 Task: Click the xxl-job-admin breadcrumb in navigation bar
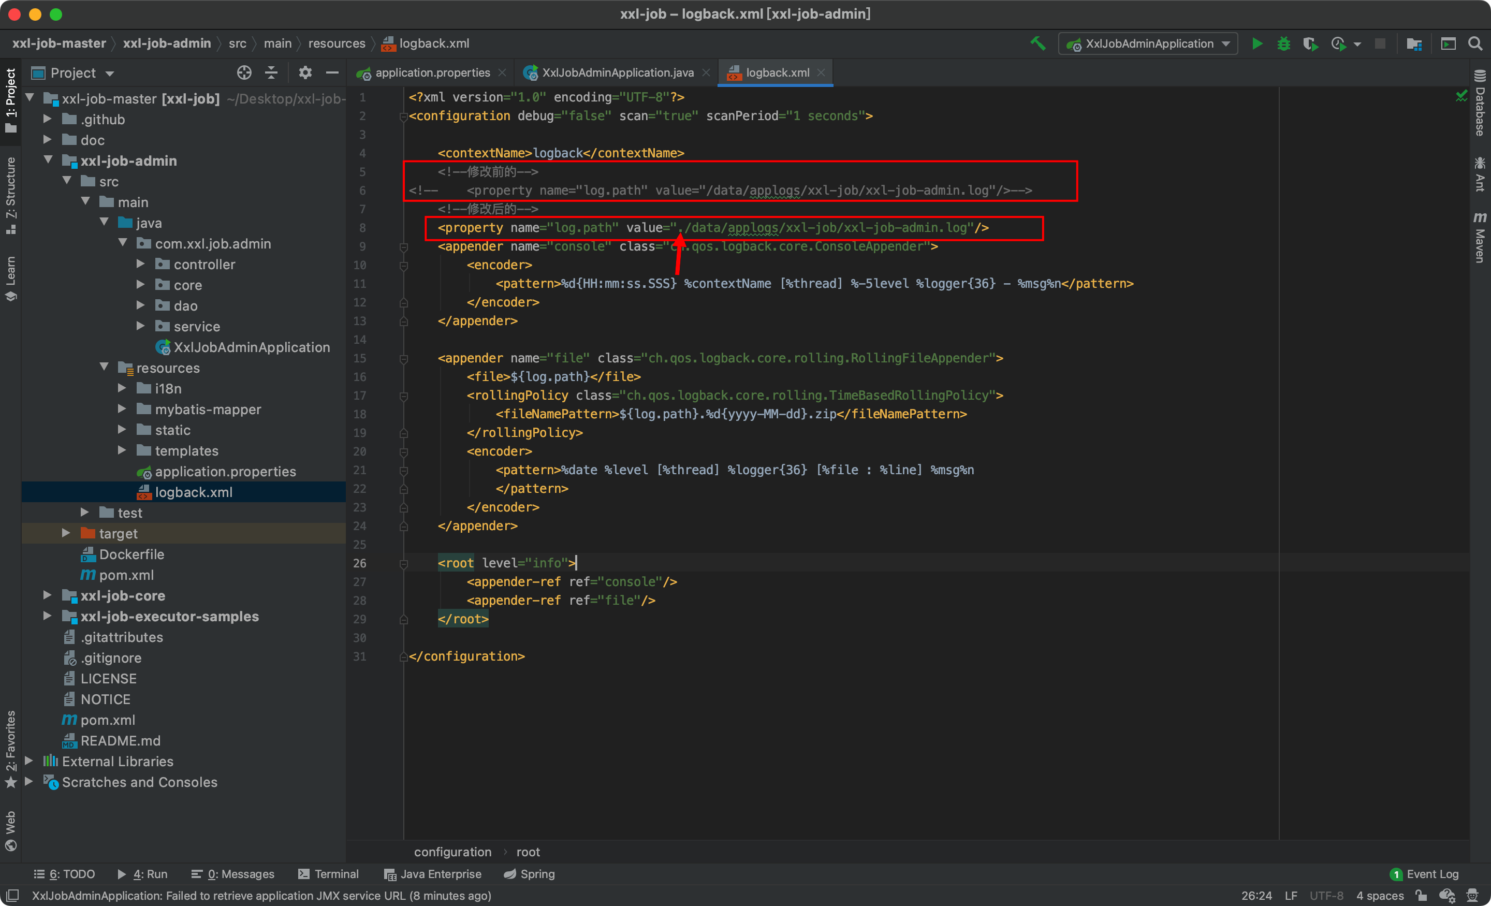click(167, 43)
